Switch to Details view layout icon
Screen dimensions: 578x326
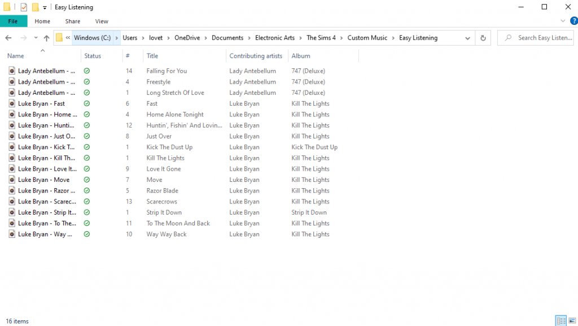pos(561,321)
